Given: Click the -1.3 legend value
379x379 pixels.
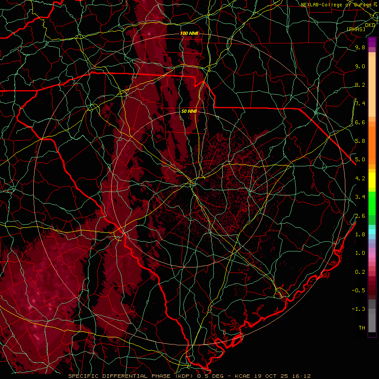Looking at the screenshot, I should pos(358,309).
